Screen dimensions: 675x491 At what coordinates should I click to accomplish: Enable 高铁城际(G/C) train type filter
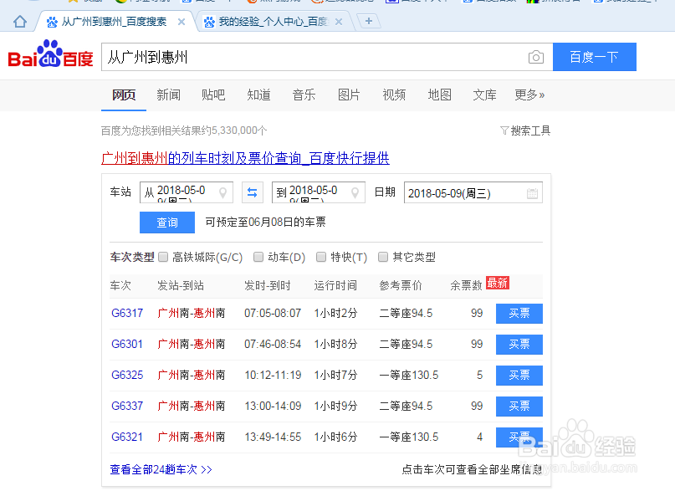(x=163, y=257)
